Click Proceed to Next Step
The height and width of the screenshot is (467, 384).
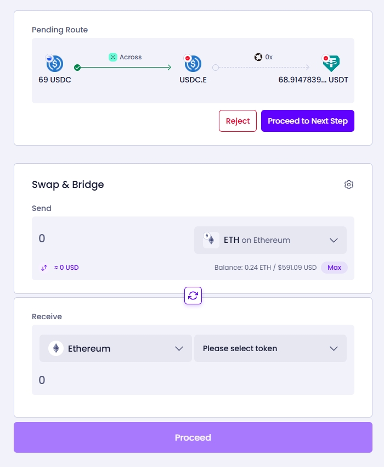pyautogui.click(x=308, y=121)
